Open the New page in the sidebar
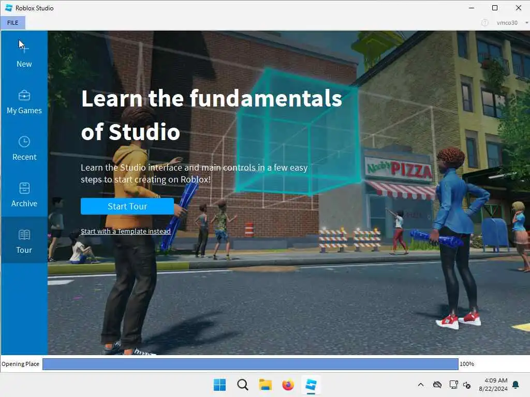 [24, 54]
